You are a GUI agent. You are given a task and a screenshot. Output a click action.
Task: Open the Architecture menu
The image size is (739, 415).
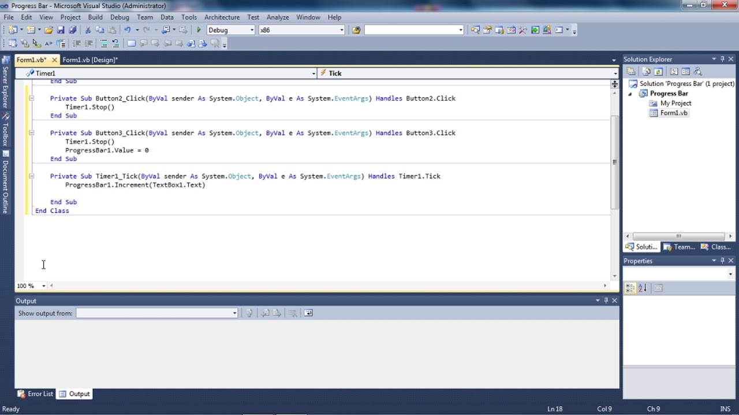click(x=222, y=17)
